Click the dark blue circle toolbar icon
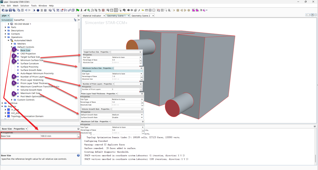 (x=38, y=10)
